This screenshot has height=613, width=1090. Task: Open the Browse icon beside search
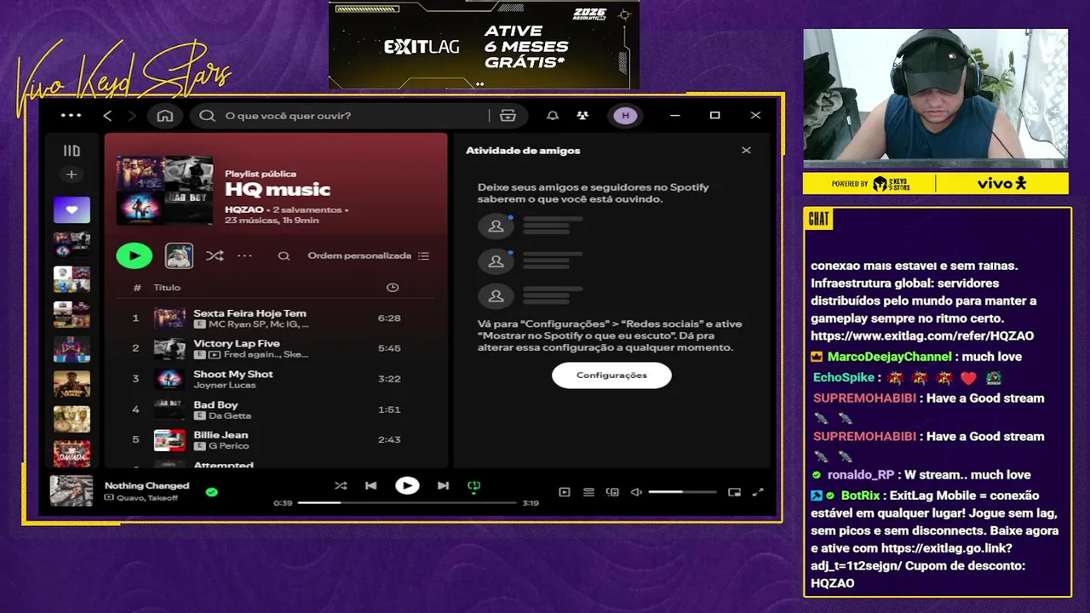click(508, 116)
